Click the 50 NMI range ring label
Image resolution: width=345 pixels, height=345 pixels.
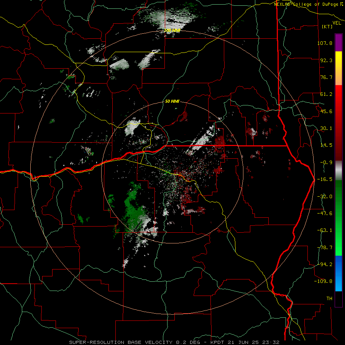(x=172, y=102)
